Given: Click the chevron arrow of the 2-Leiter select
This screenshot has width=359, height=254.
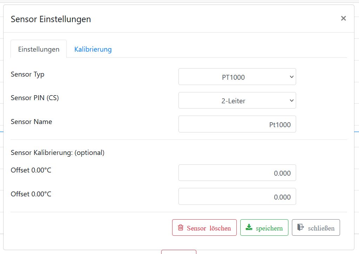Looking at the screenshot, I should [x=291, y=101].
